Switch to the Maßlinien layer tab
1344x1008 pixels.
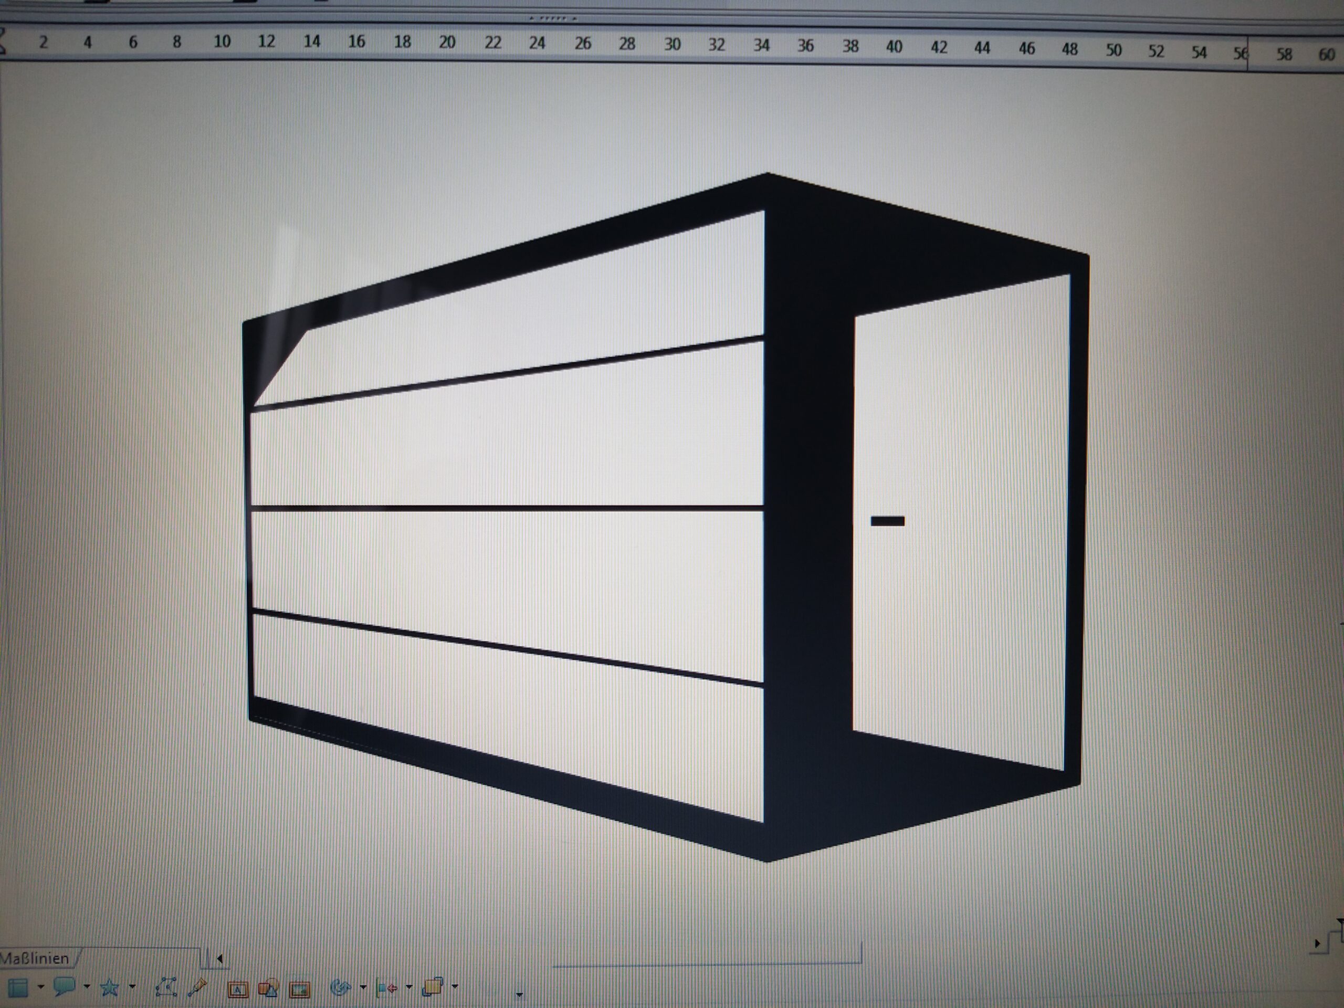coord(35,958)
